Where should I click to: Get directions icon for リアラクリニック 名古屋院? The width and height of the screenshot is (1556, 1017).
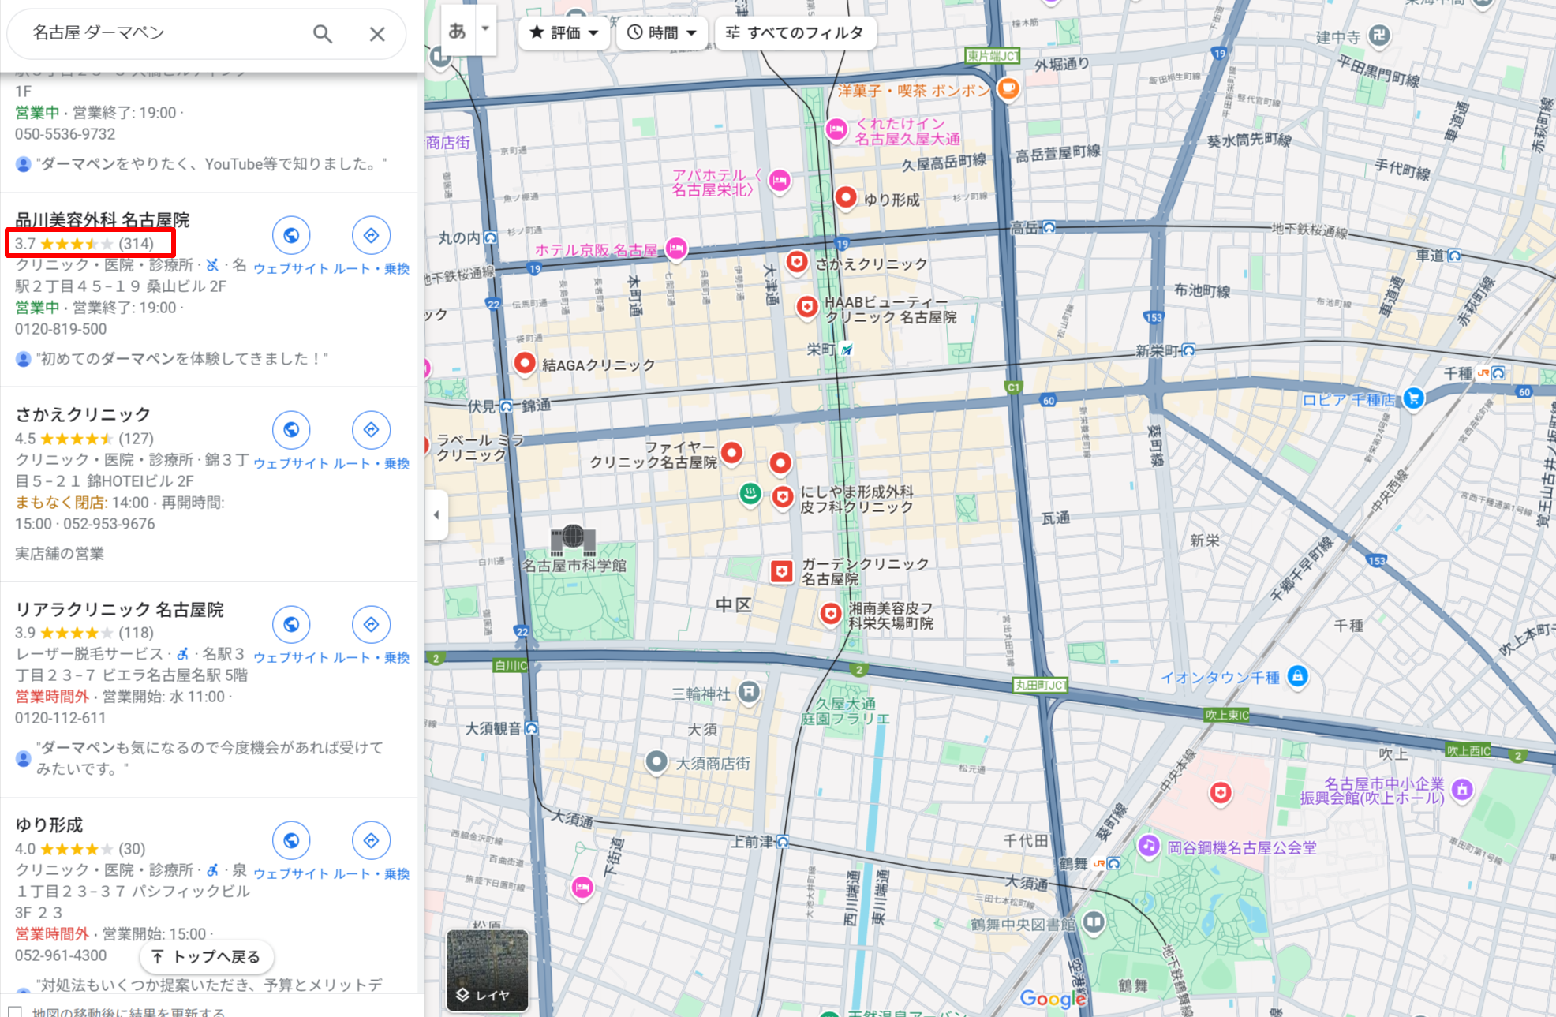coord(371,625)
